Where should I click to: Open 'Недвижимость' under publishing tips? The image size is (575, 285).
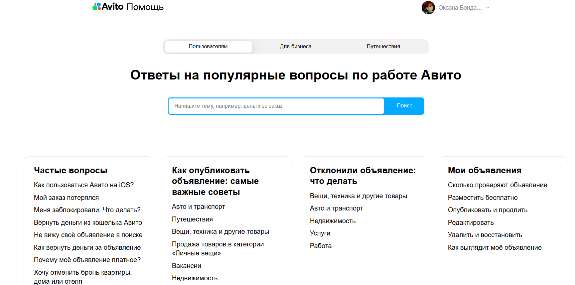195,278
